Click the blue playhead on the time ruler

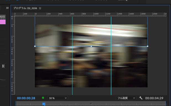(x=44, y=104)
